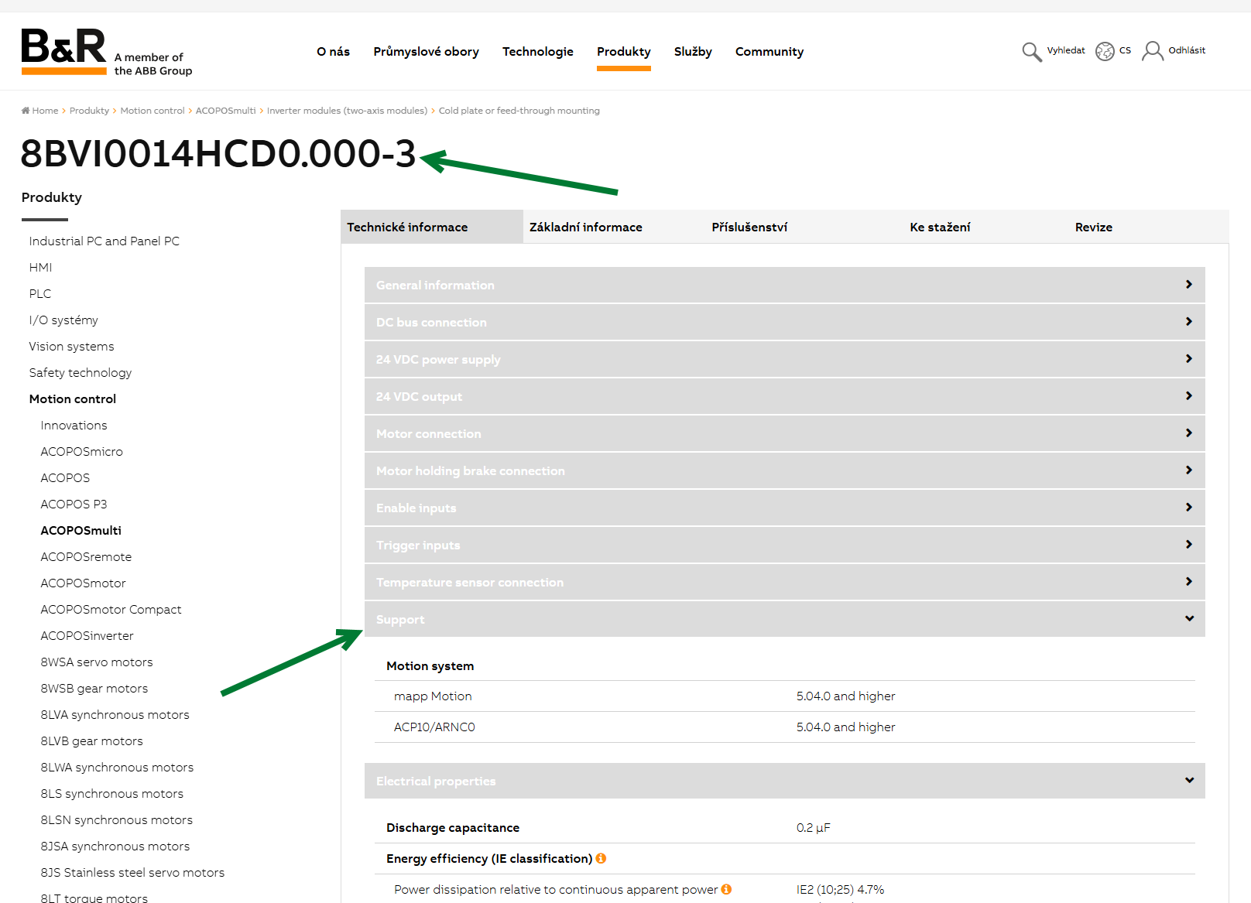Open the Community menu
The width and height of the screenshot is (1251, 903).
coord(769,52)
